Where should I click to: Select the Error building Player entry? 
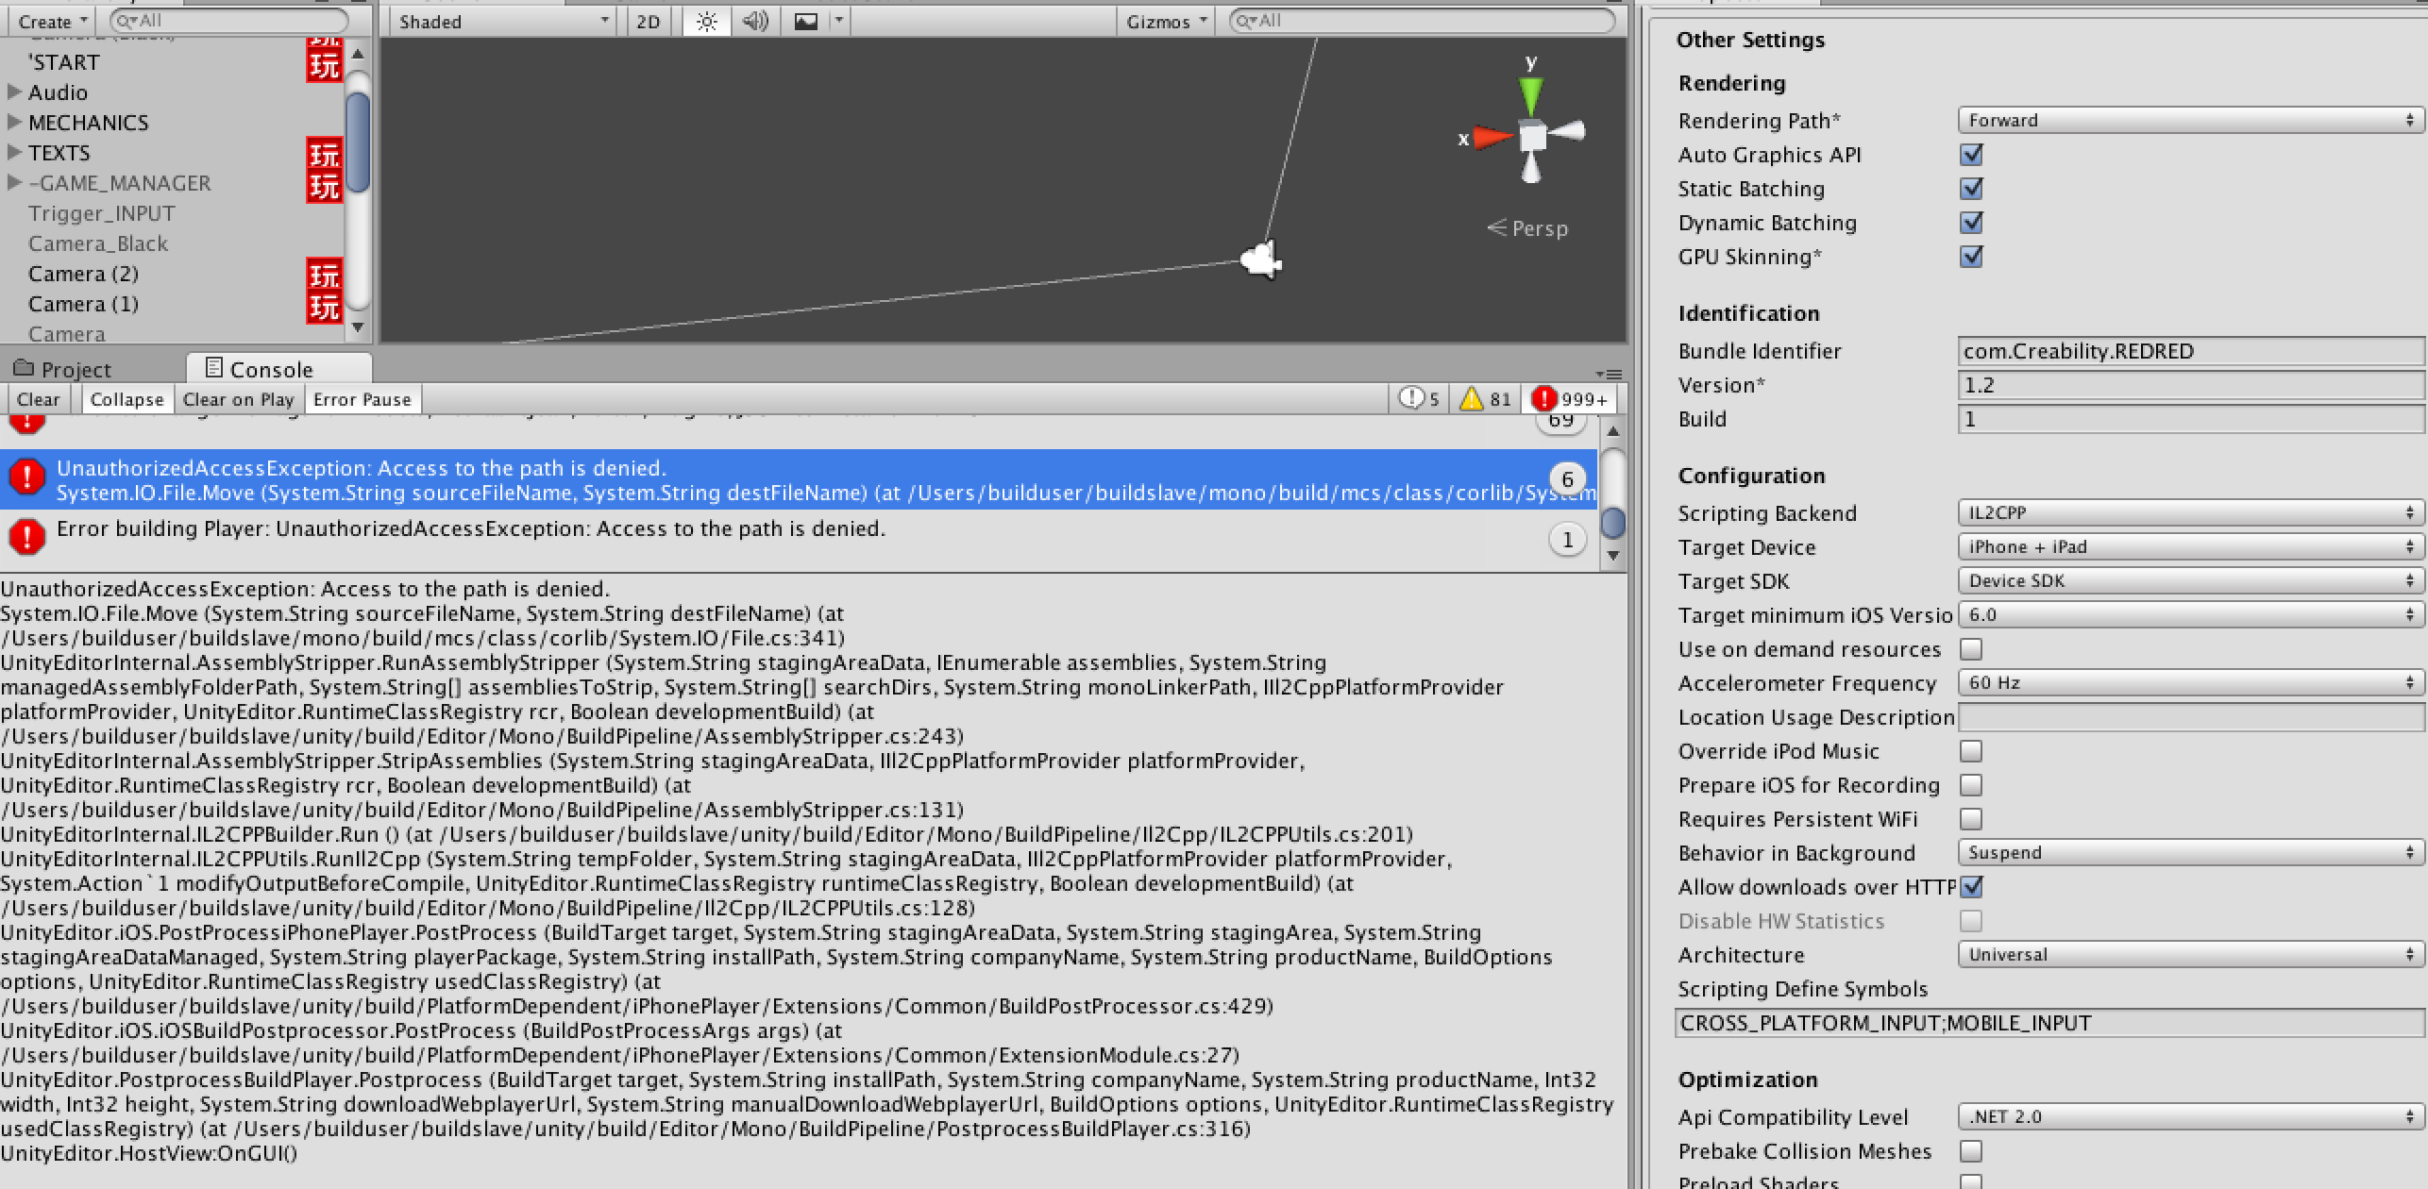799,539
